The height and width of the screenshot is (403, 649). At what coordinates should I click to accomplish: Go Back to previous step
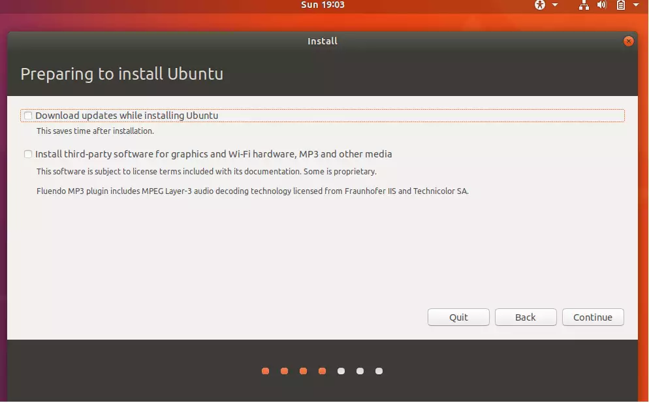[526, 317]
